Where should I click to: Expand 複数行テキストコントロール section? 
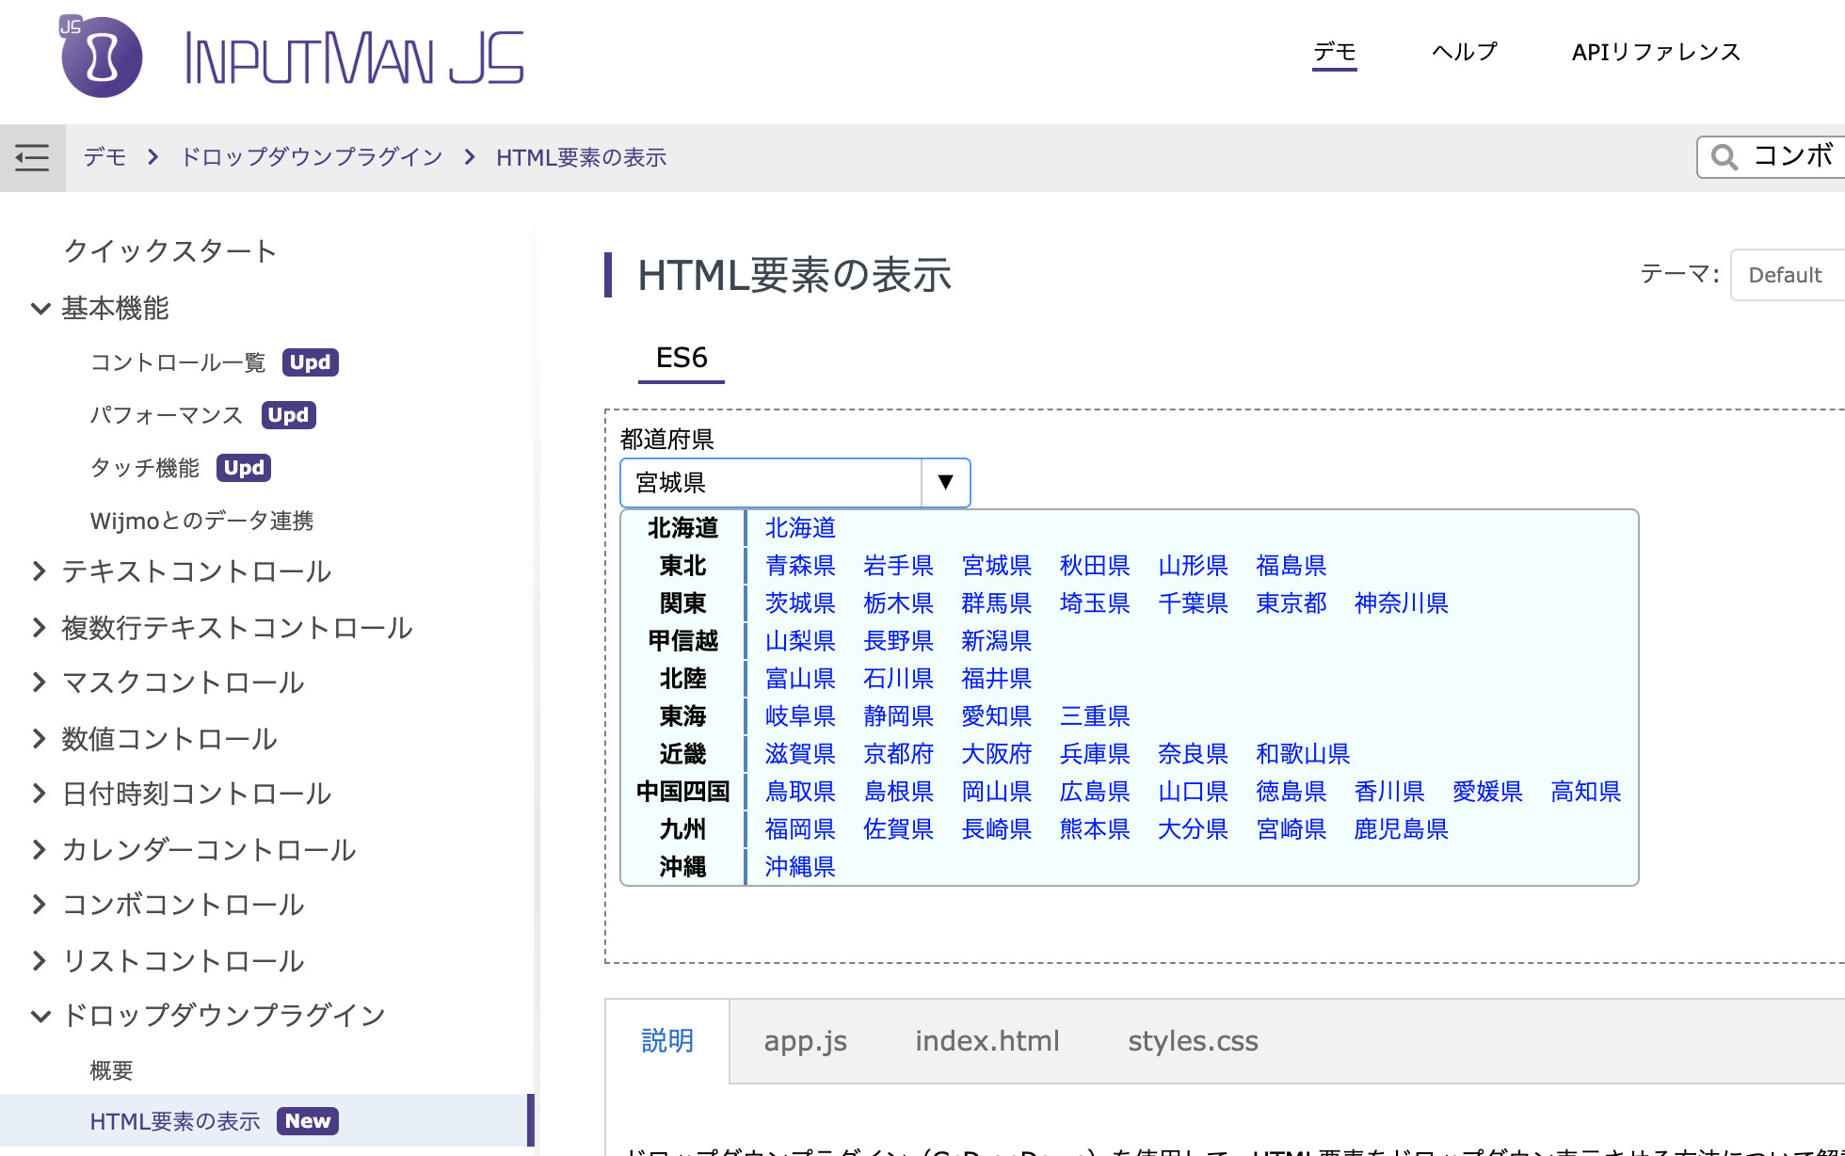point(40,627)
